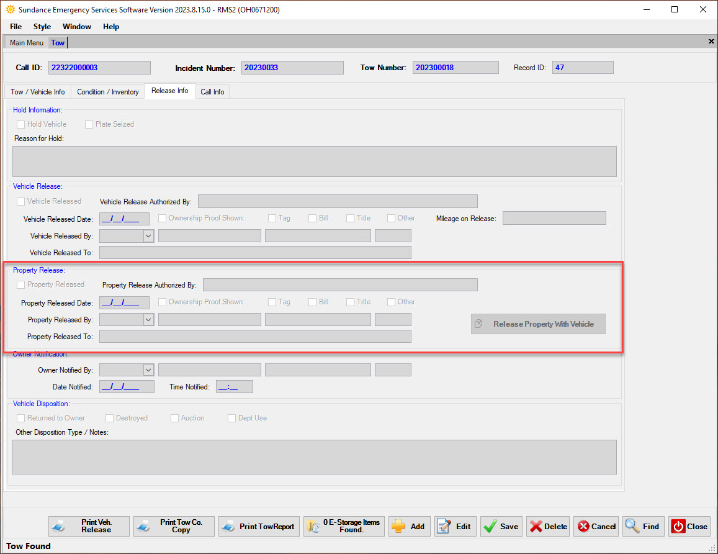The width and height of the screenshot is (718, 554).
Task: Select the Release Info tab
Action: click(170, 91)
